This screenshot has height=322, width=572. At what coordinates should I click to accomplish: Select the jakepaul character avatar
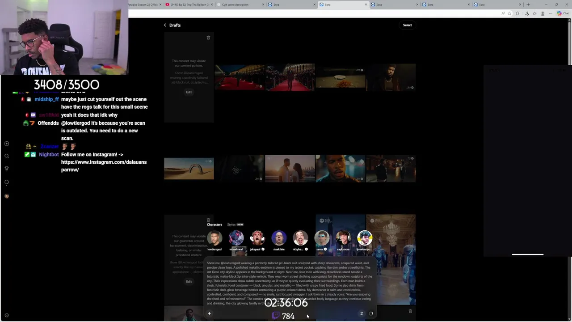click(x=257, y=238)
